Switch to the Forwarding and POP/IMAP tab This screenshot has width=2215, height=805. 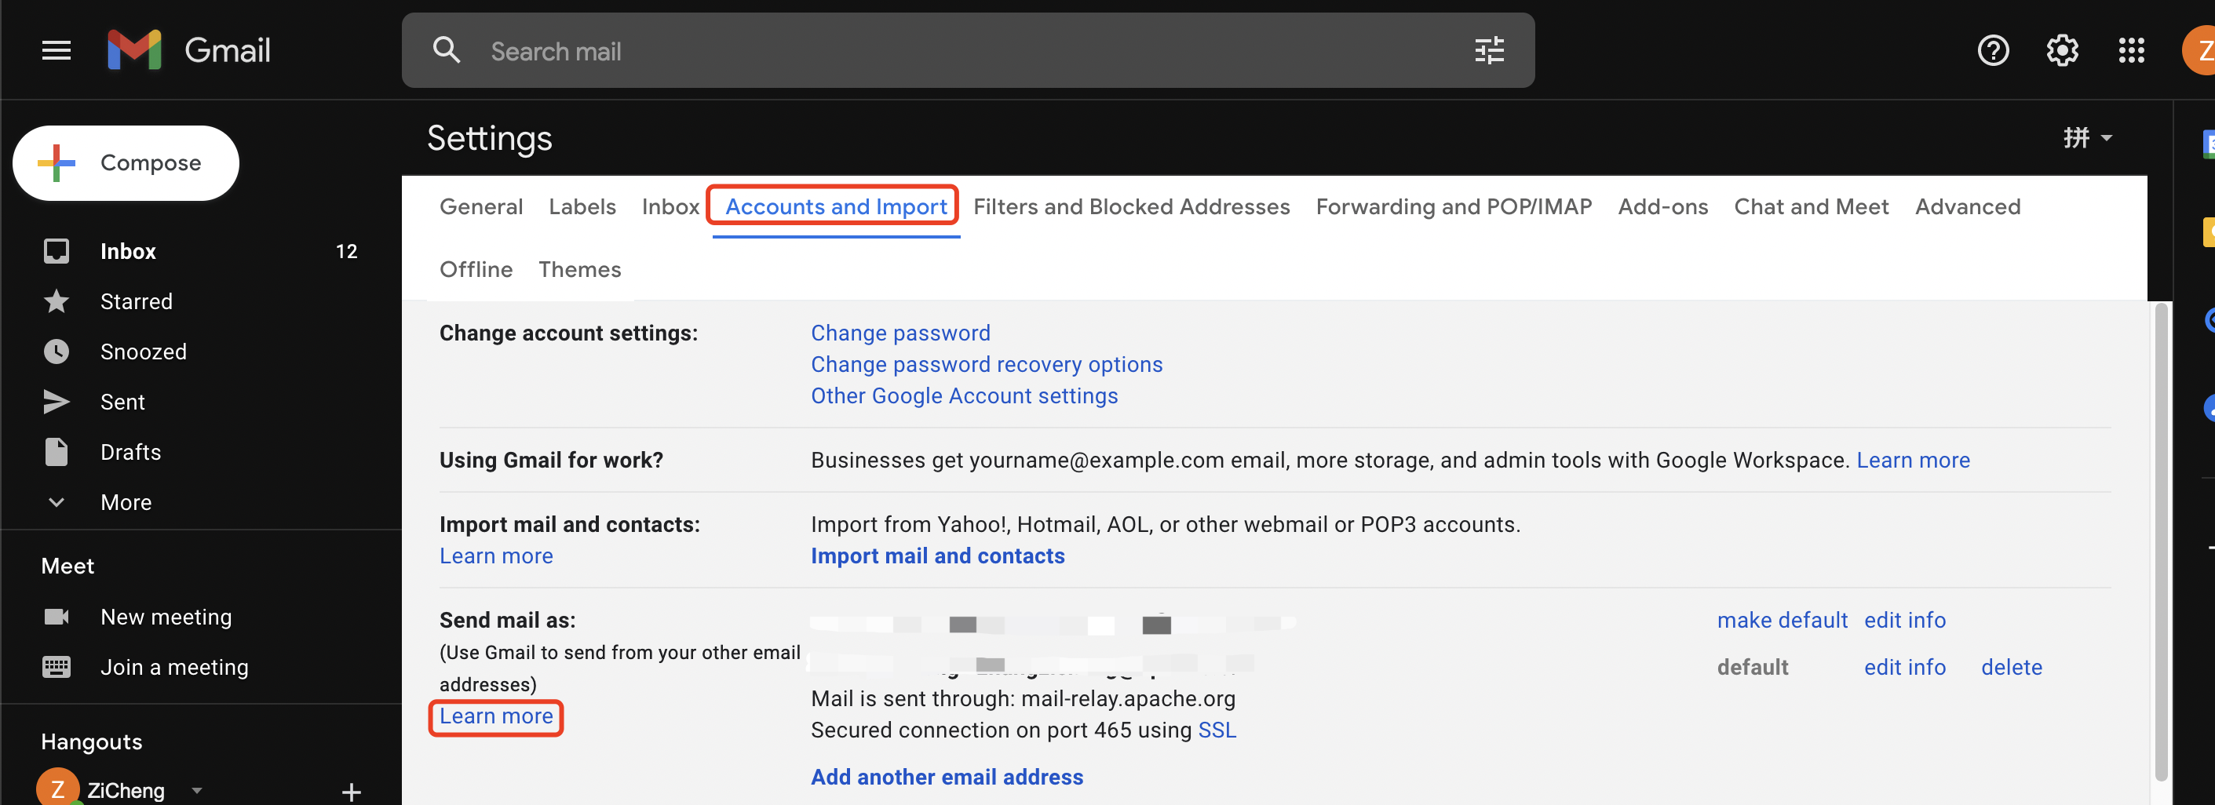tap(1453, 207)
